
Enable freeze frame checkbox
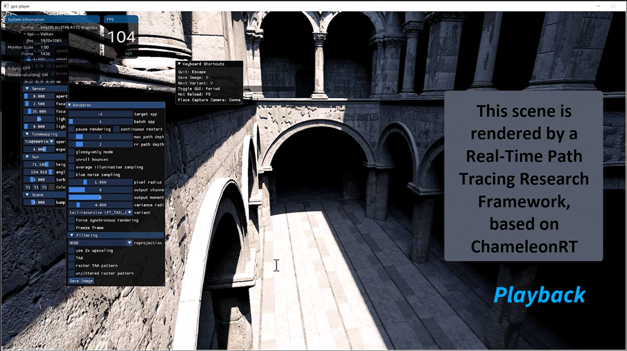(71, 228)
